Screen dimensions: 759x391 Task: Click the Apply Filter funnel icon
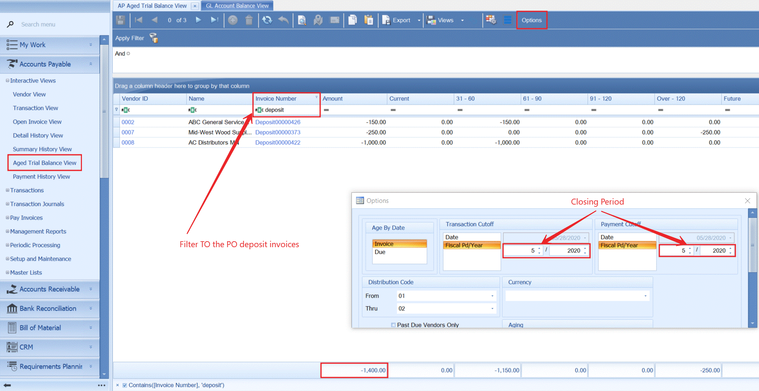click(154, 38)
